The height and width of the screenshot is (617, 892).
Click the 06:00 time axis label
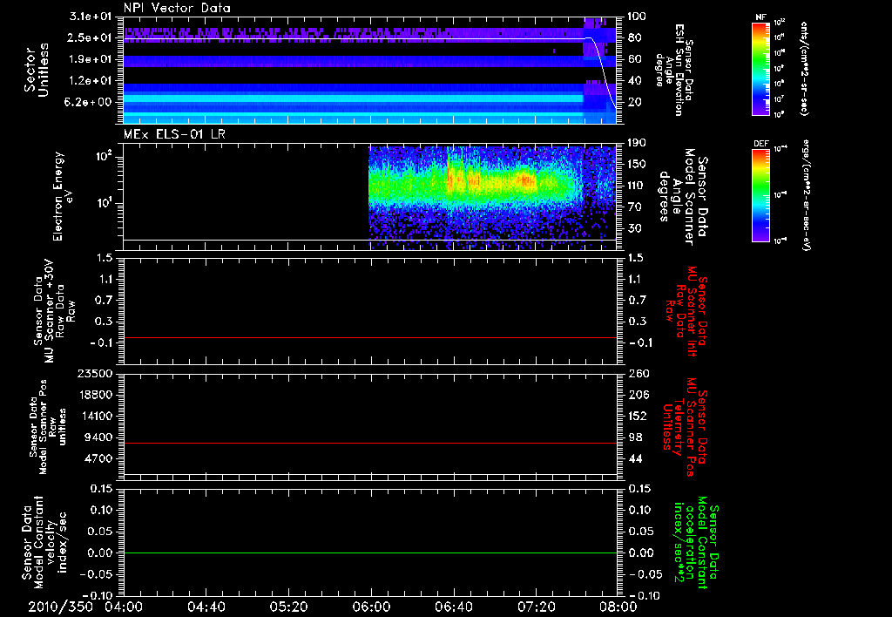tap(371, 607)
